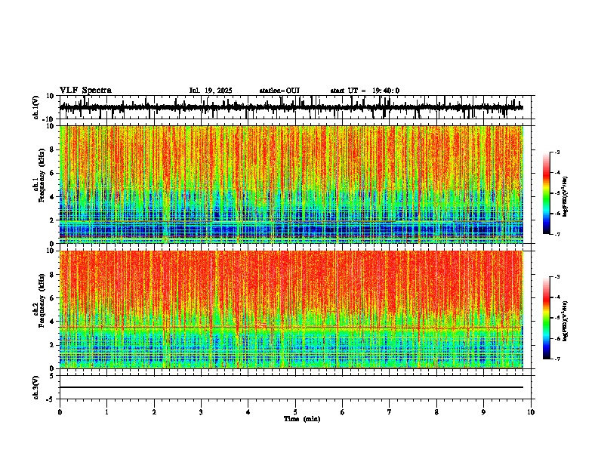Click the "8" kHz tick on ch.1 frequency axis
Viewport: 598px width, 462px height.
[x=53, y=149]
